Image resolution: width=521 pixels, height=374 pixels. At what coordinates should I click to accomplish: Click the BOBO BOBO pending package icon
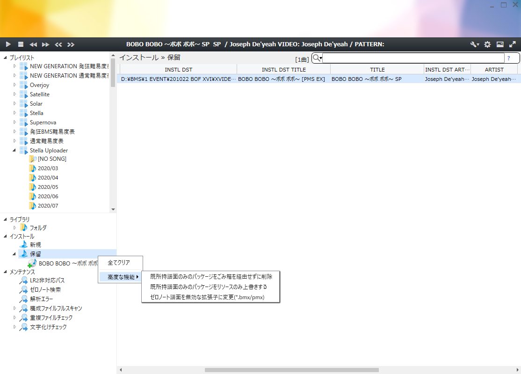point(32,263)
